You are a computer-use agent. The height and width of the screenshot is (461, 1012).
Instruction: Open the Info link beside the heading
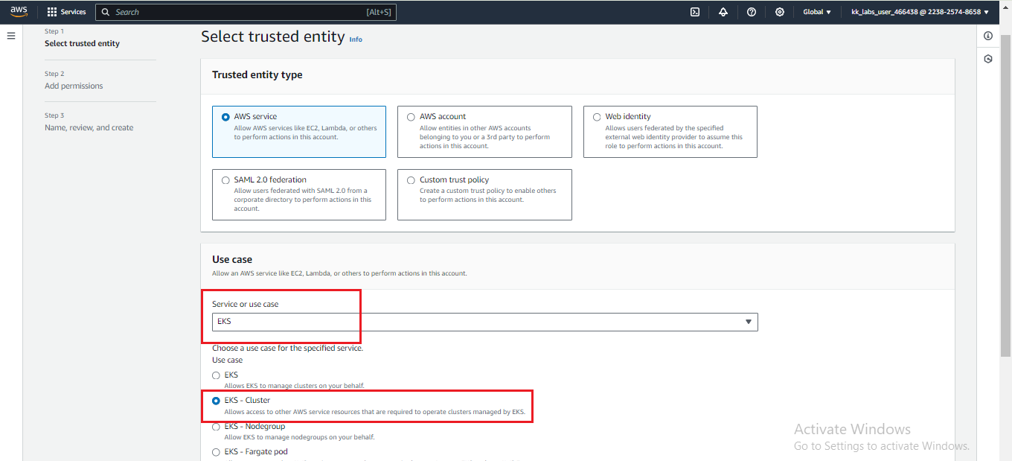point(356,39)
